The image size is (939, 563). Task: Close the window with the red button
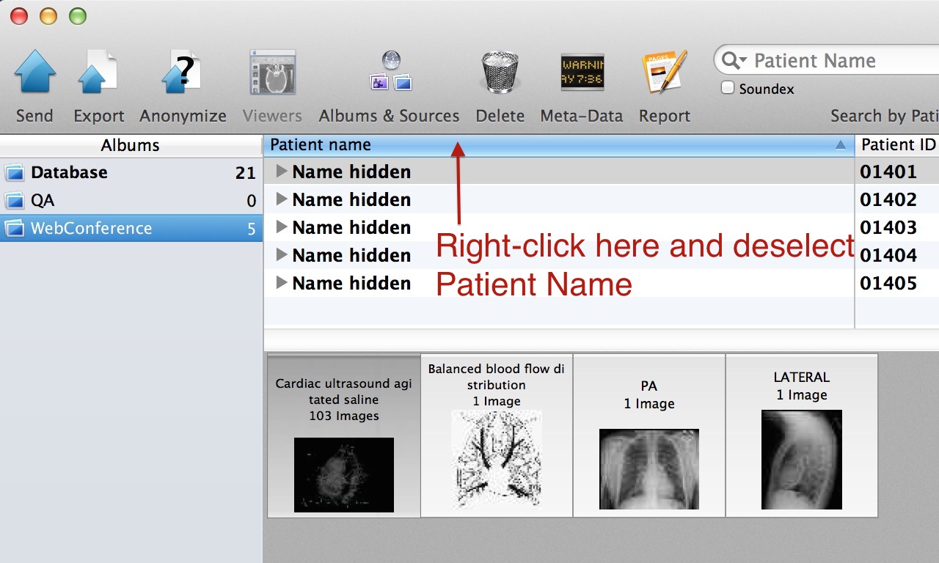[19, 15]
